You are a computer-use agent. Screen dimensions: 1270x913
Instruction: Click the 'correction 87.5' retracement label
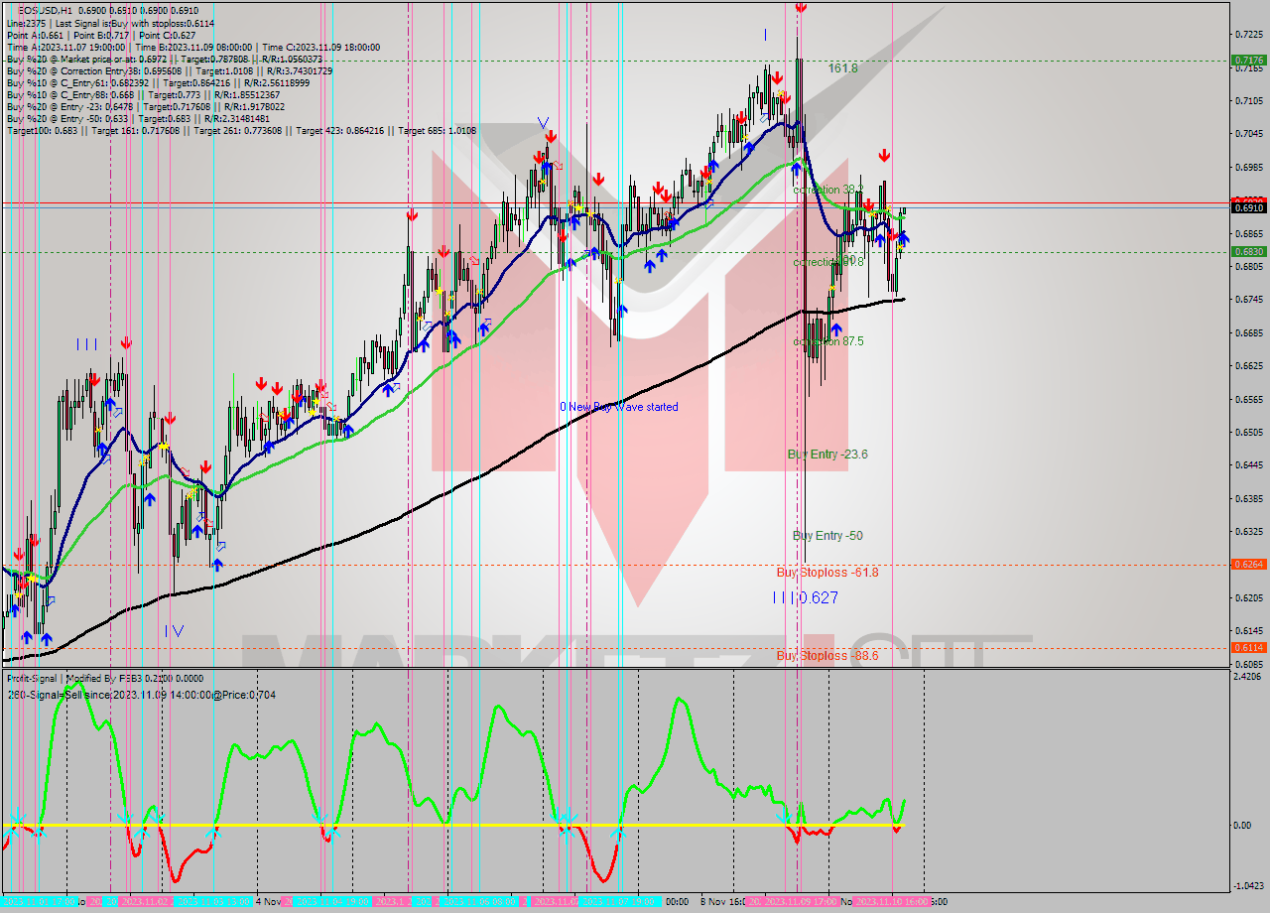tap(826, 341)
